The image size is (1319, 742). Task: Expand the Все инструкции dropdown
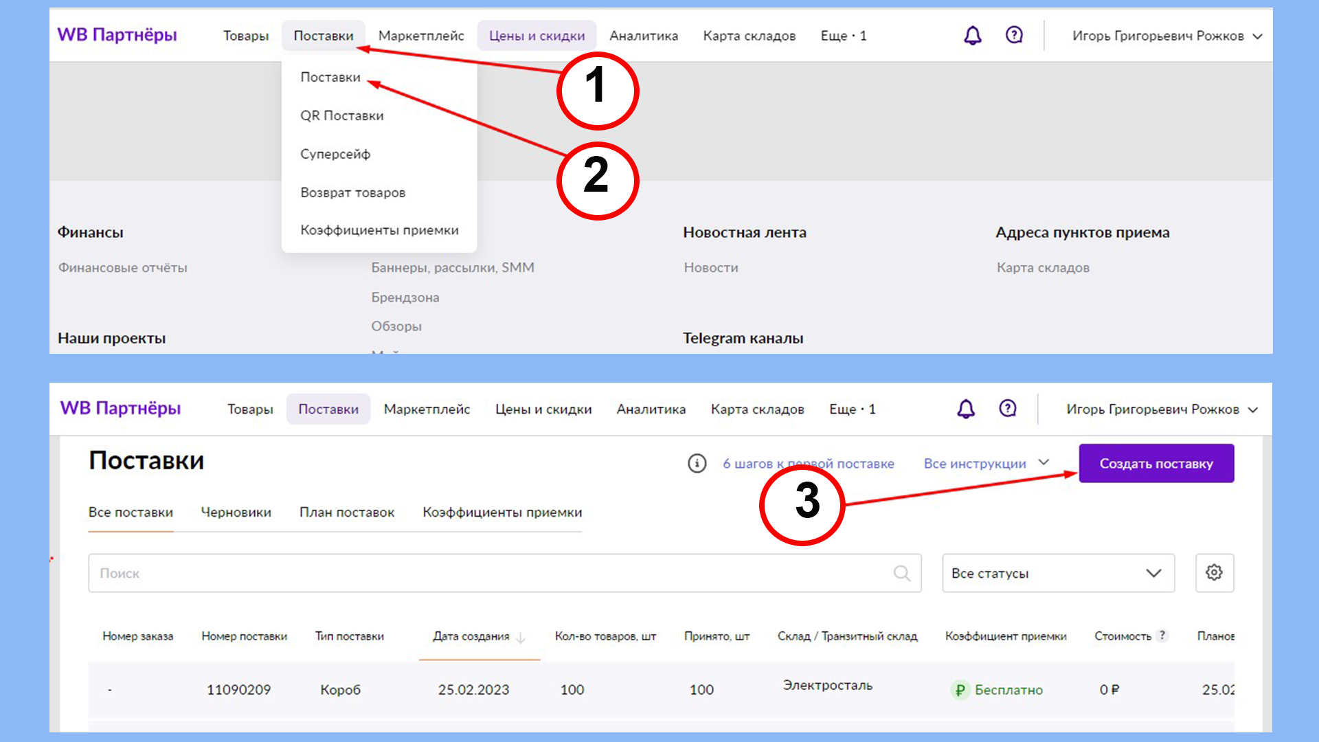987,464
